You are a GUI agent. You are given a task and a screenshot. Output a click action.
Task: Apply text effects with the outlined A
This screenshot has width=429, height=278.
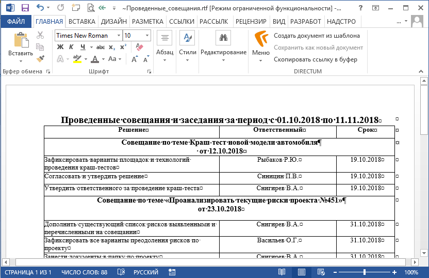60,59
